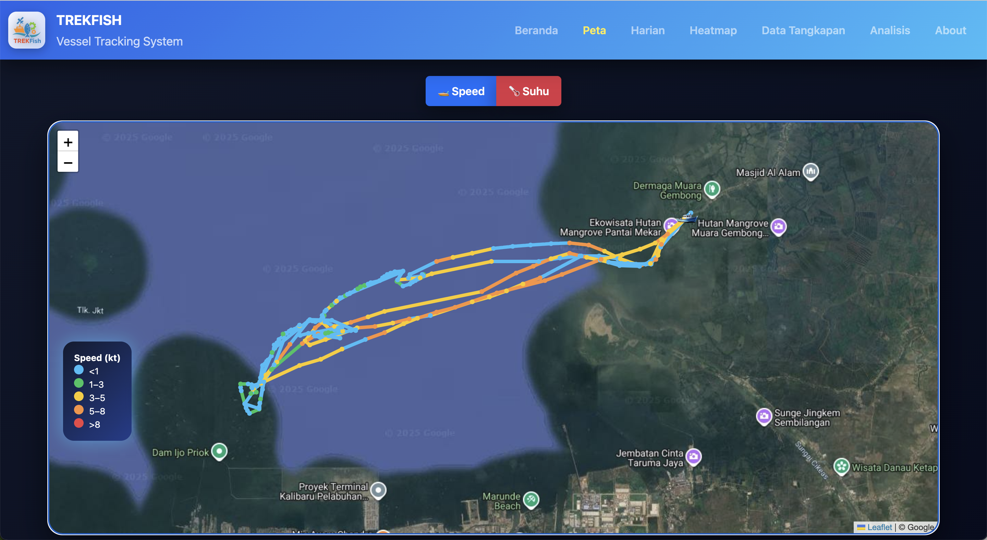Click the red >8 speed legend swatch

pos(78,423)
